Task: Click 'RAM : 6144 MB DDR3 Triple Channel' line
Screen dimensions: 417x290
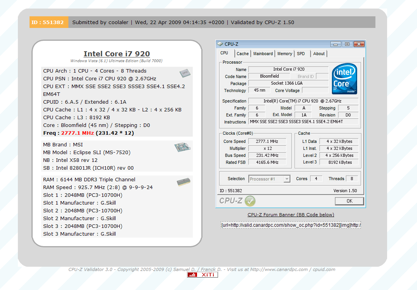Action: (89, 179)
